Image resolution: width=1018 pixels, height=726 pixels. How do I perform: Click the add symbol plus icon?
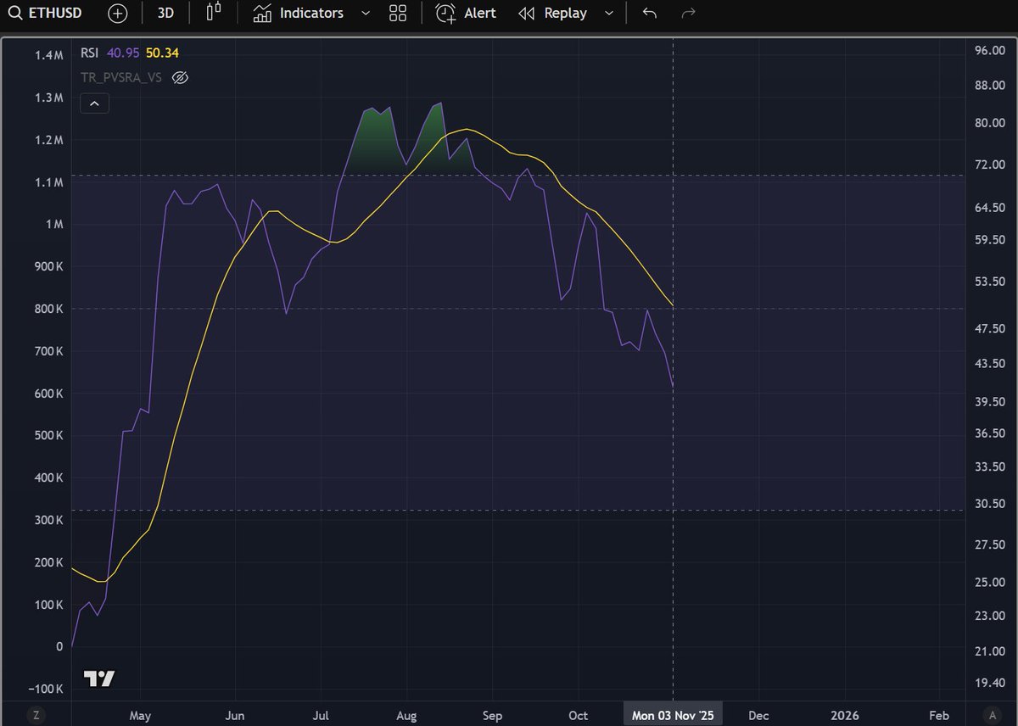[x=118, y=14]
